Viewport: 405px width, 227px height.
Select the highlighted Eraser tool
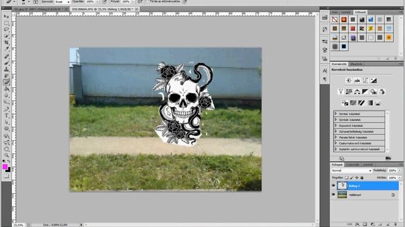tap(6, 82)
